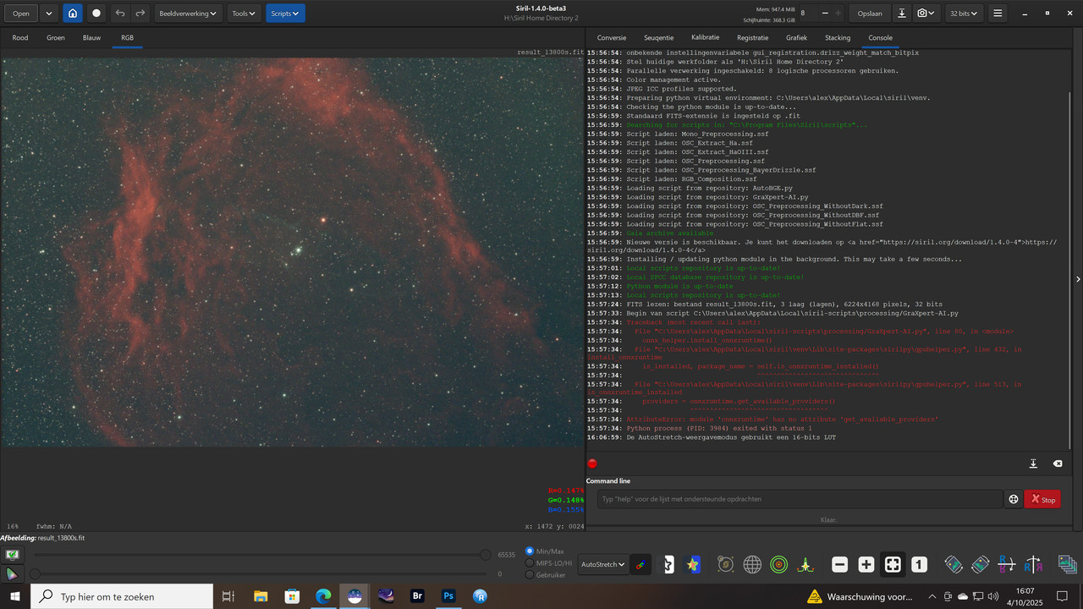Switch to the Stacking tab
This screenshot has width=1083, height=609.
(837, 37)
